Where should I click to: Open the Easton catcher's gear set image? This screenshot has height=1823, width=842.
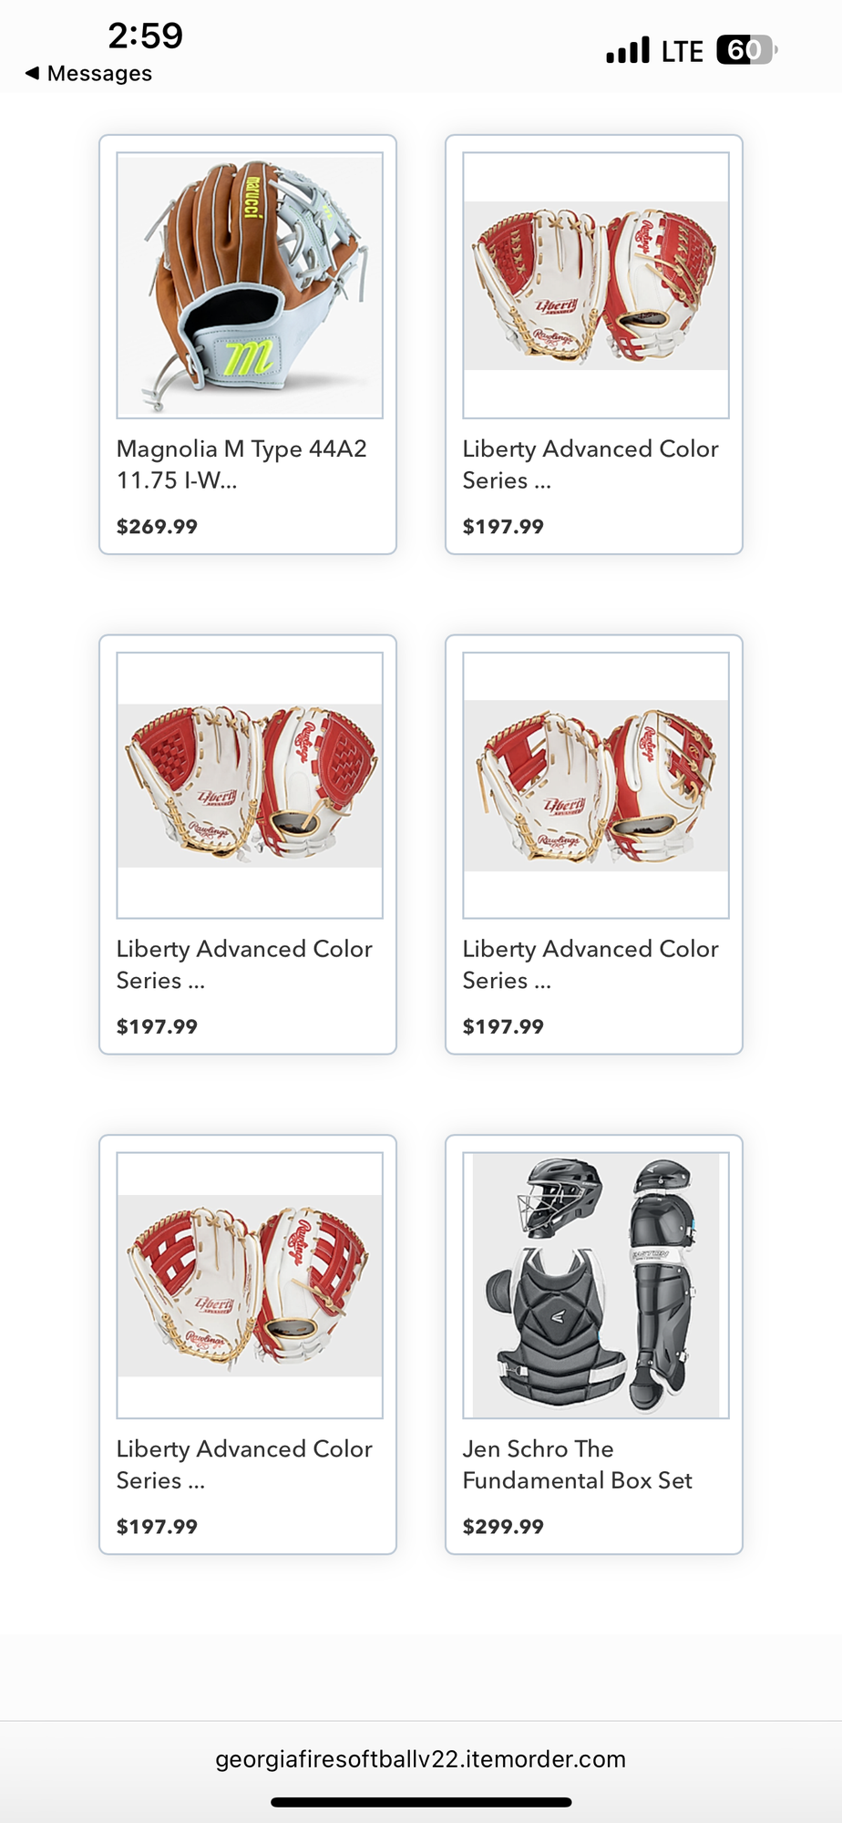[x=596, y=1285]
